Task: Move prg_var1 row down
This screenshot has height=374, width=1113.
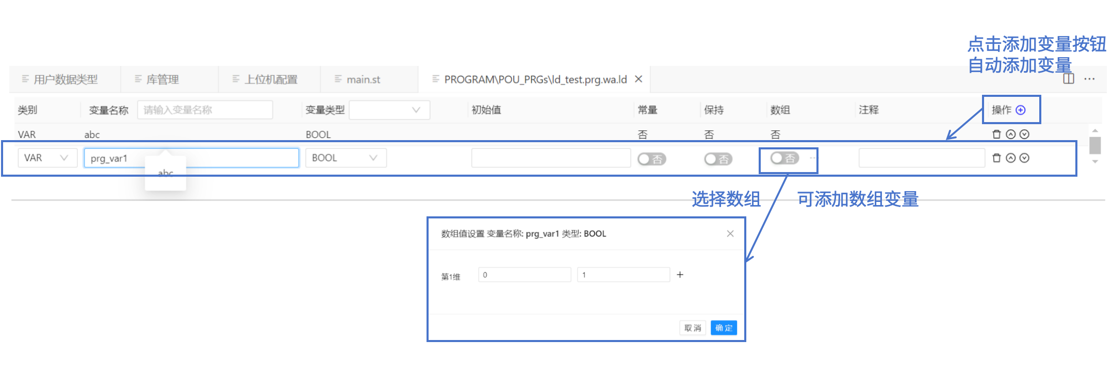Action: tap(1024, 158)
